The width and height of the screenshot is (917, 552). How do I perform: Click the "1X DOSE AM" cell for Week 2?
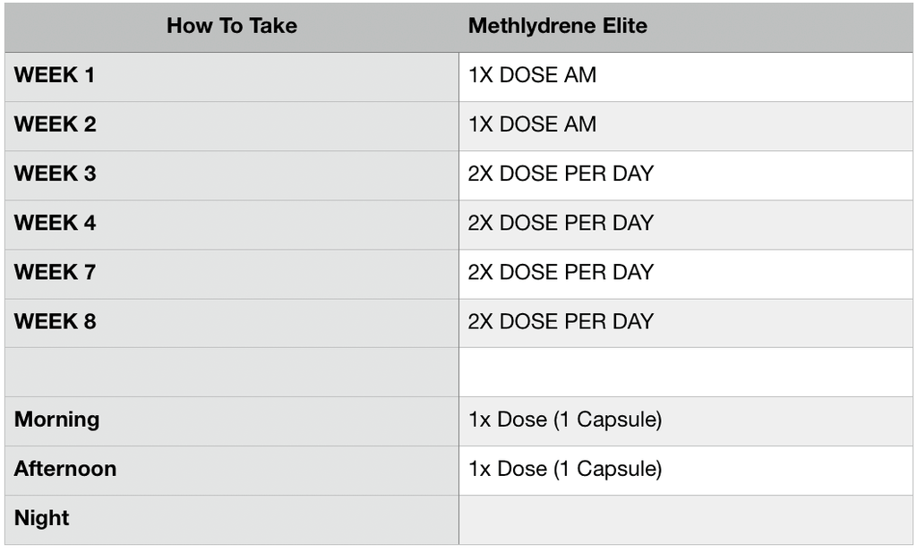[x=532, y=125]
